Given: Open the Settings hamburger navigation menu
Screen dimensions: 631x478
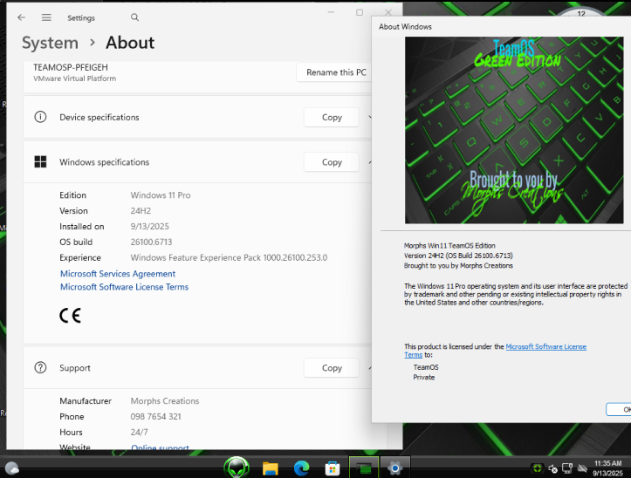Looking at the screenshot, I should pos(46,17).
